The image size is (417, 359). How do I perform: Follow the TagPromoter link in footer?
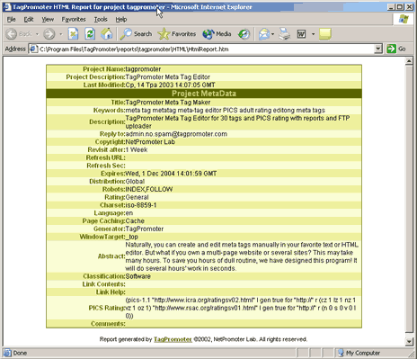(173, 339)
